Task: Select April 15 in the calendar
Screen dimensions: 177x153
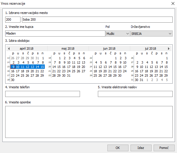Action: 42,67
